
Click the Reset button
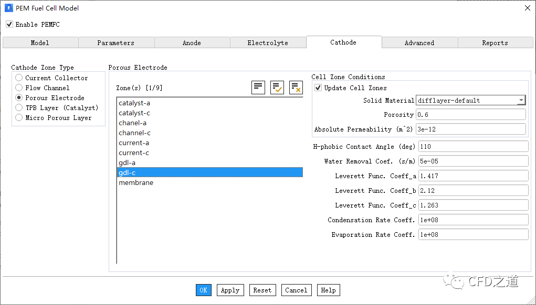coord(262,290)
